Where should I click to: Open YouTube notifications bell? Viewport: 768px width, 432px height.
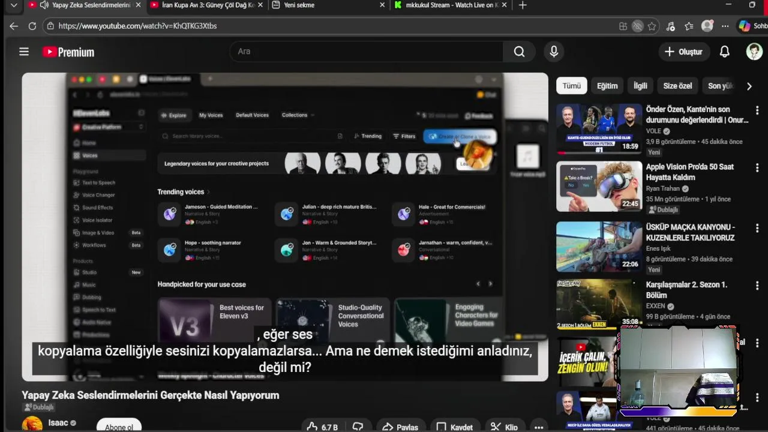tap(724, 52)
